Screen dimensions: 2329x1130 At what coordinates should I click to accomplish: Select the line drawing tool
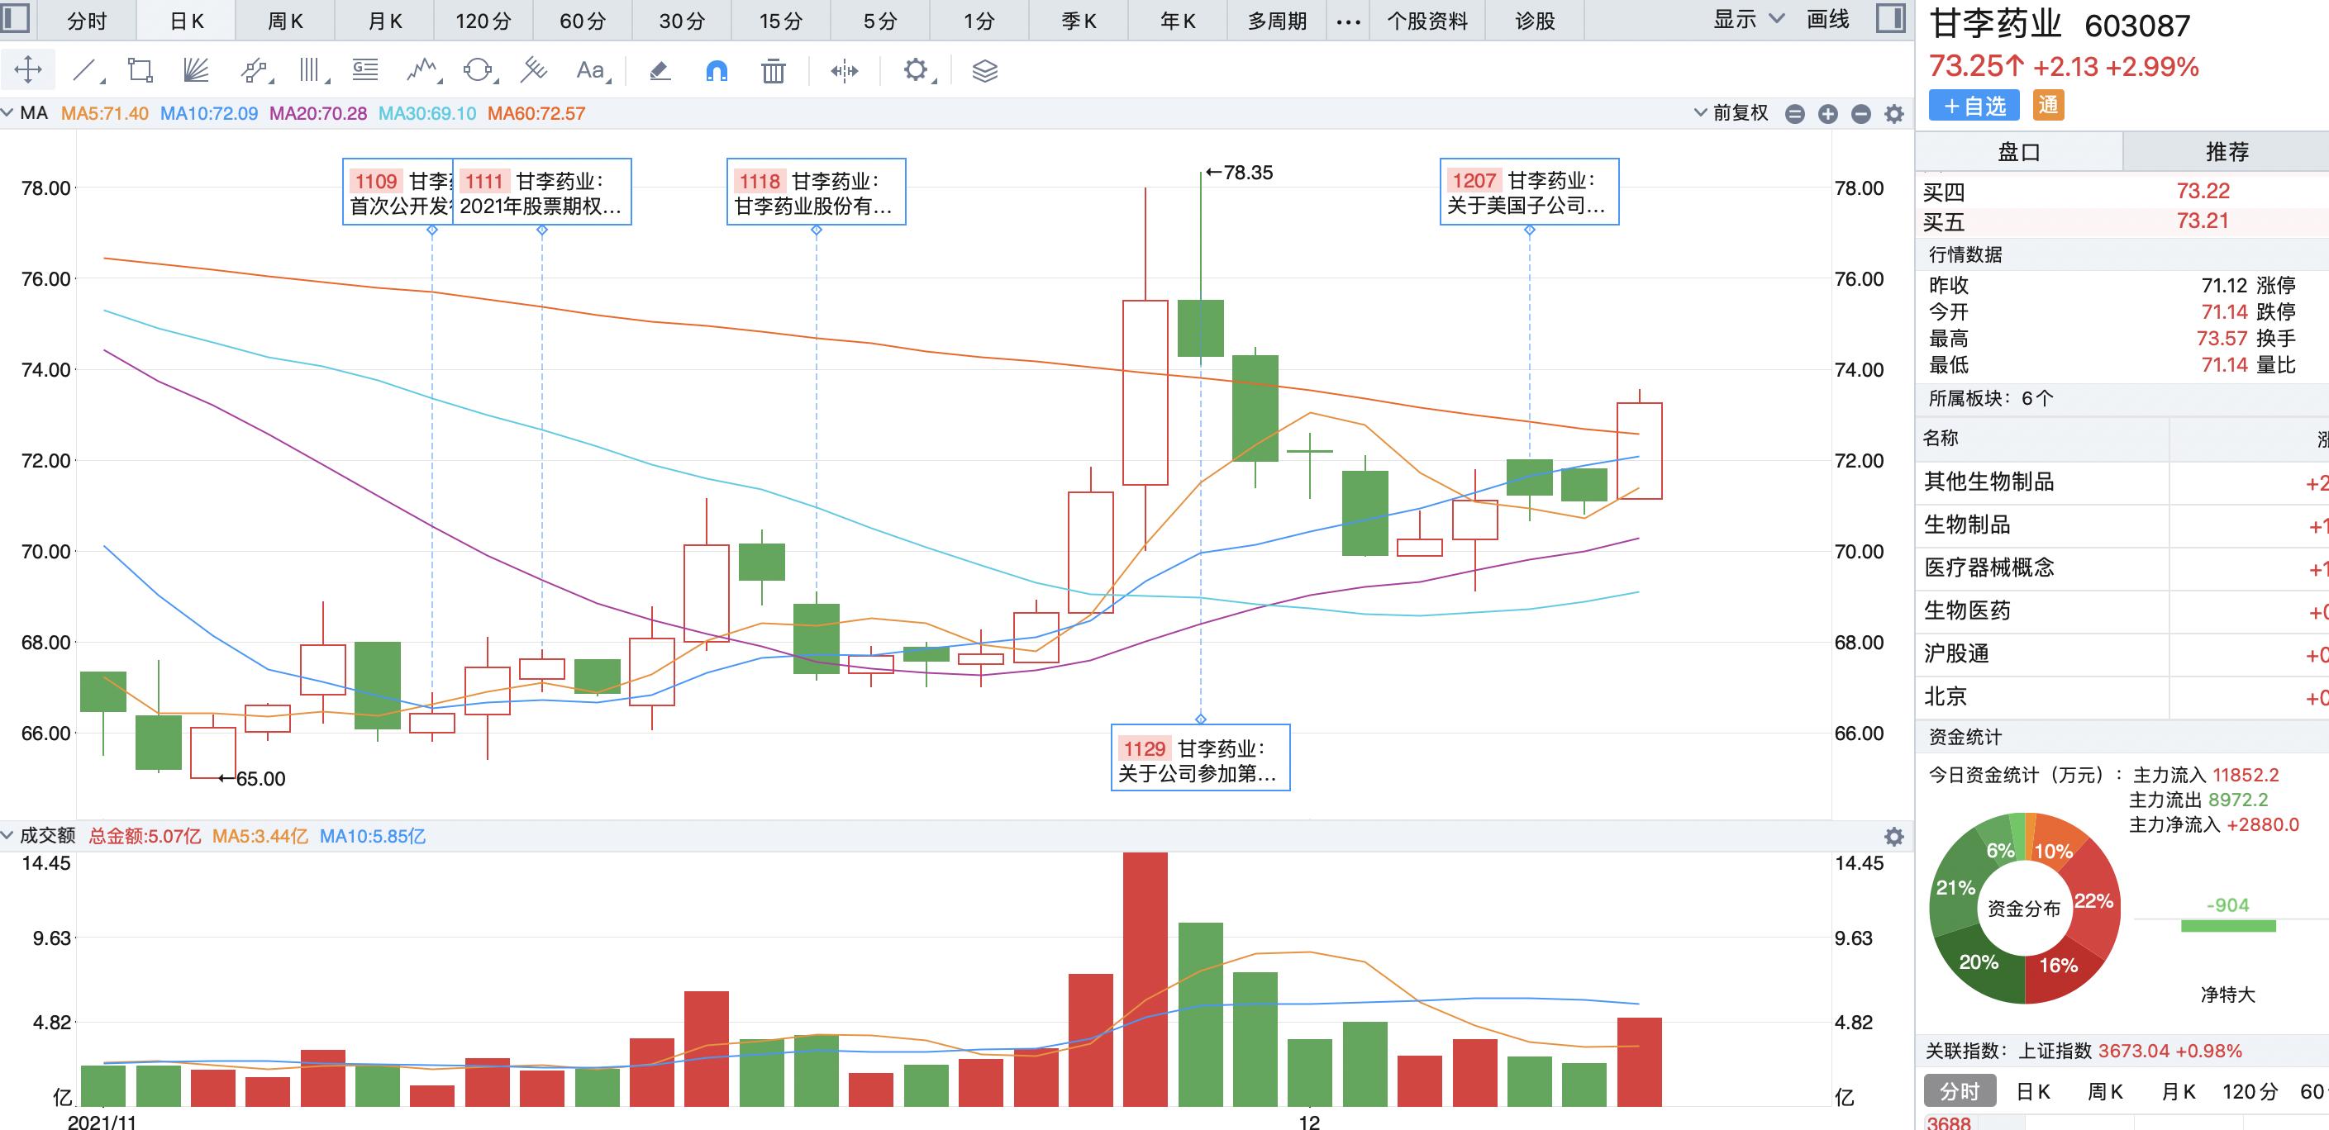coord(85,70)
